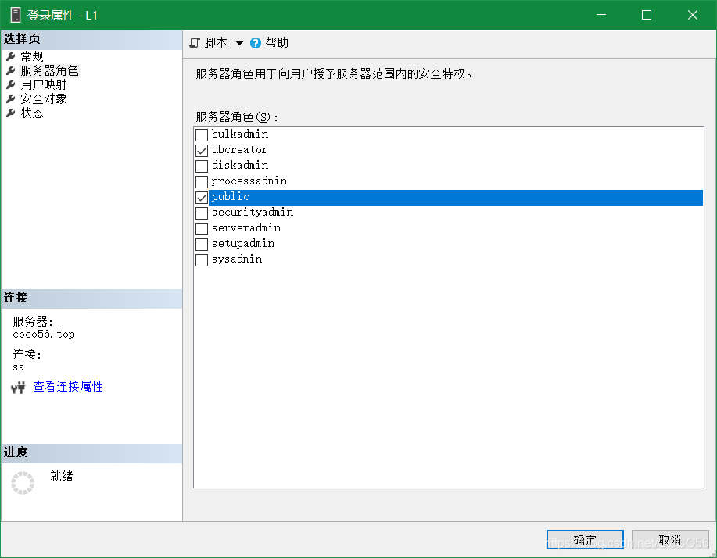
Task: Click the wrench icon beside 用户映射
Action: [10, 85]
